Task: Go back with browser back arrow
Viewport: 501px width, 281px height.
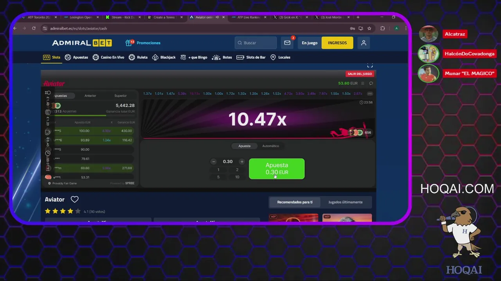Action: click(x=15, y=28)
